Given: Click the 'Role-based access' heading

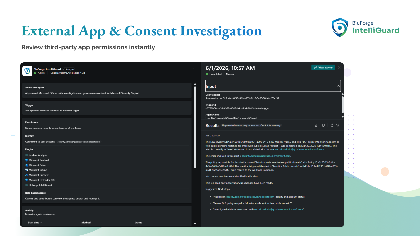Looking at the screenshot, I should point(35,193).
